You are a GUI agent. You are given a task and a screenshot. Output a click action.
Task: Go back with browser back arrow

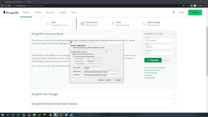[2, 6]
